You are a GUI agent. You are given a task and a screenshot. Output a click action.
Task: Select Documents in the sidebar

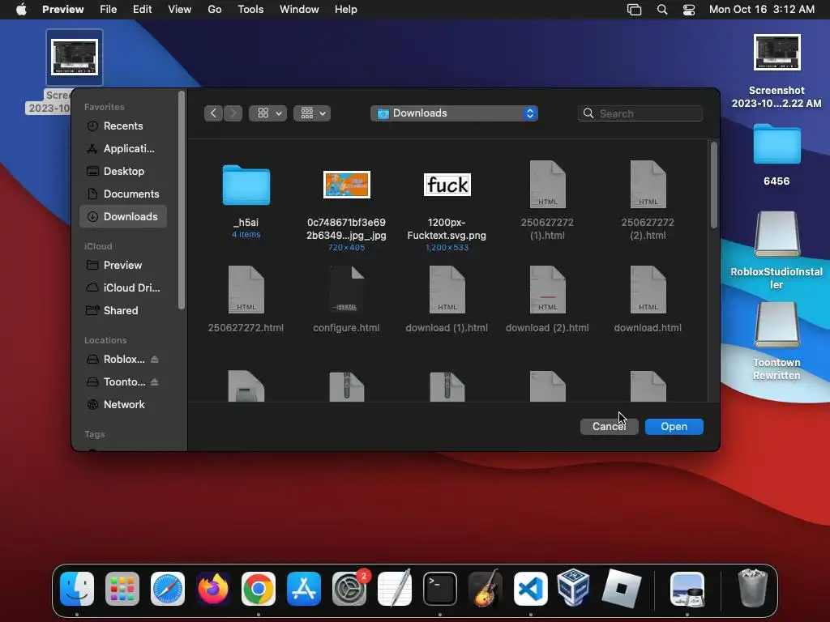(123, 194)
